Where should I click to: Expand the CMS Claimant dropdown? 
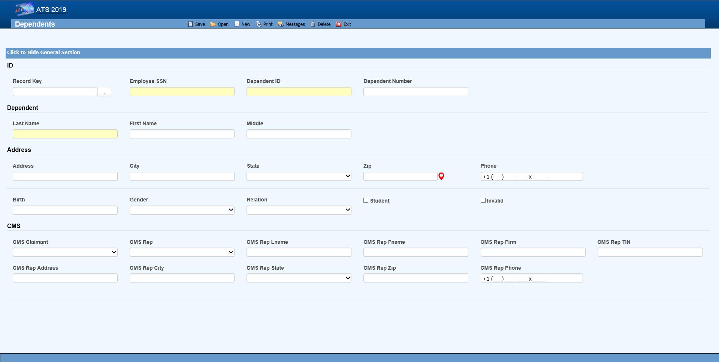(x=65, y=252)
